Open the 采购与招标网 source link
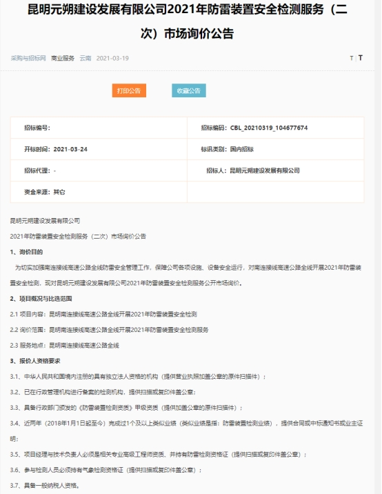The width and height of the screenshot is (382, 494). tap(28, 58)
